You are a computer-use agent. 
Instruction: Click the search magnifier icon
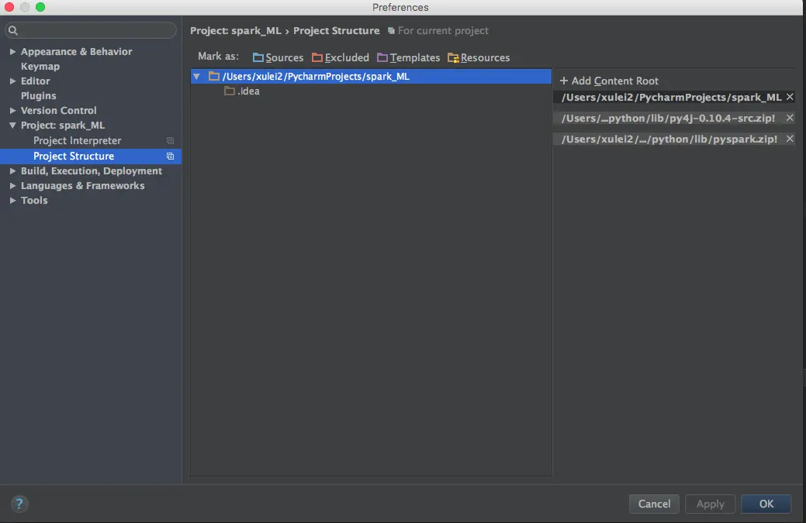coord(13,30)
